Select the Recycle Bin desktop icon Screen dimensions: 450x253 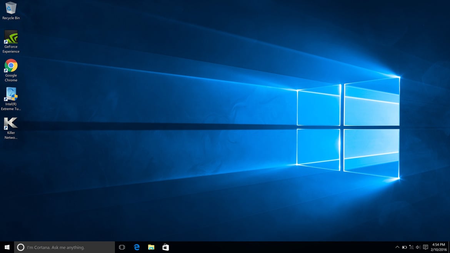(x=11, y=11)
